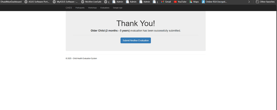Click the Maps bookmark icon
The image size is (277, 110).
(191, 2)
